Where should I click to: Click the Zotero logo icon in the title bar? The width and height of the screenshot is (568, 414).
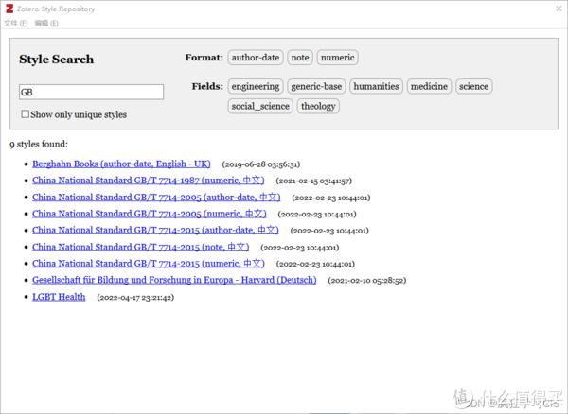tap(9, 9)
